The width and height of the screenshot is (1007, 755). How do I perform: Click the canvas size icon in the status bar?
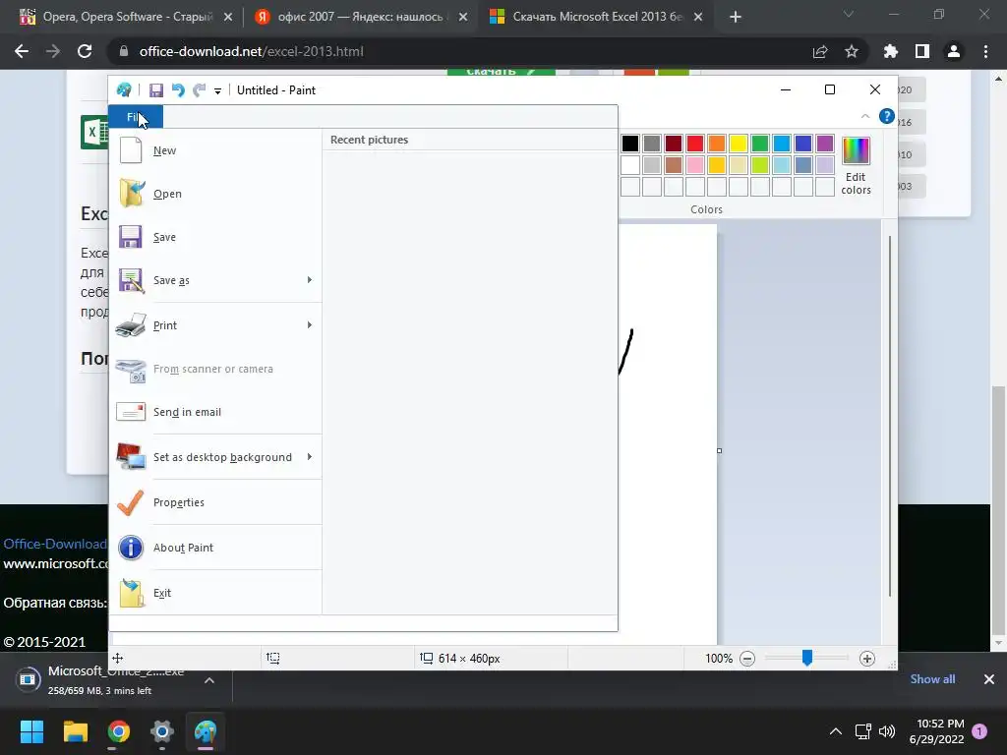pos(427,658)
